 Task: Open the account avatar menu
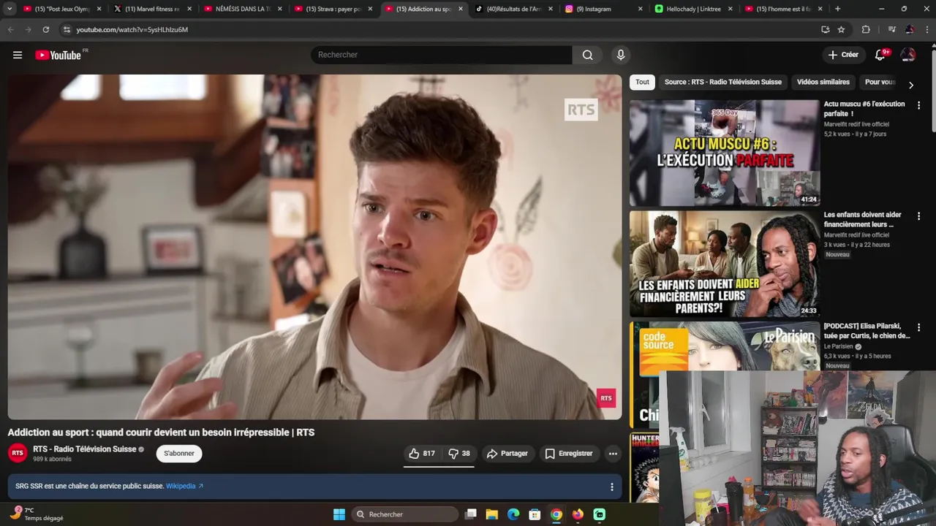[908, 55]
